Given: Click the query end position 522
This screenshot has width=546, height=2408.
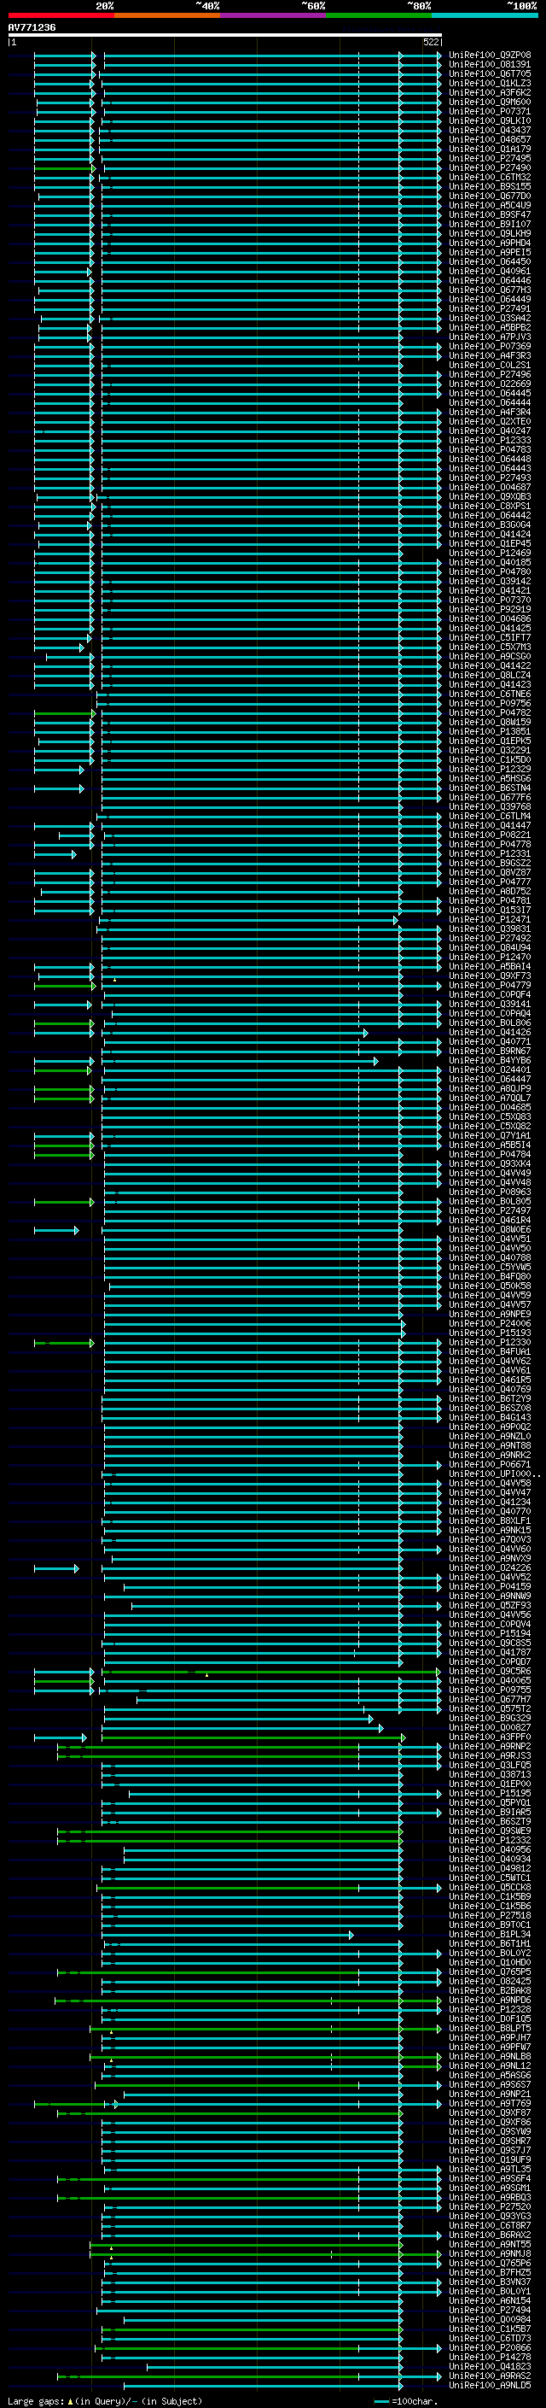Looking at the screenshot, I should [x=430, y=42].
